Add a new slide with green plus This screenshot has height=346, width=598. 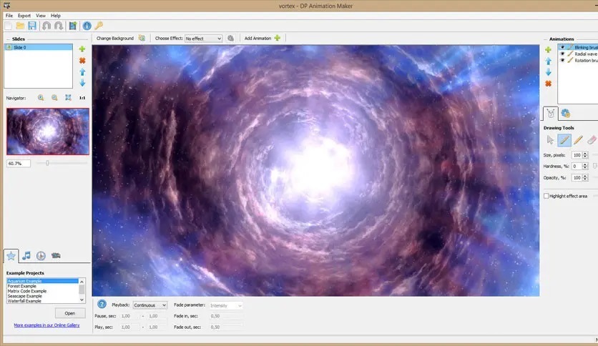82,49
